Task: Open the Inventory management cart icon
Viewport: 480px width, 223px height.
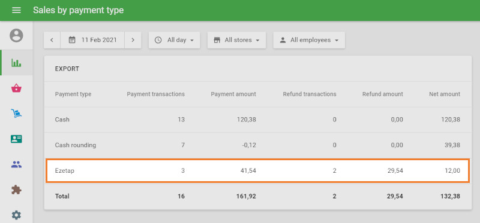Action: click(x=16, y=114)
